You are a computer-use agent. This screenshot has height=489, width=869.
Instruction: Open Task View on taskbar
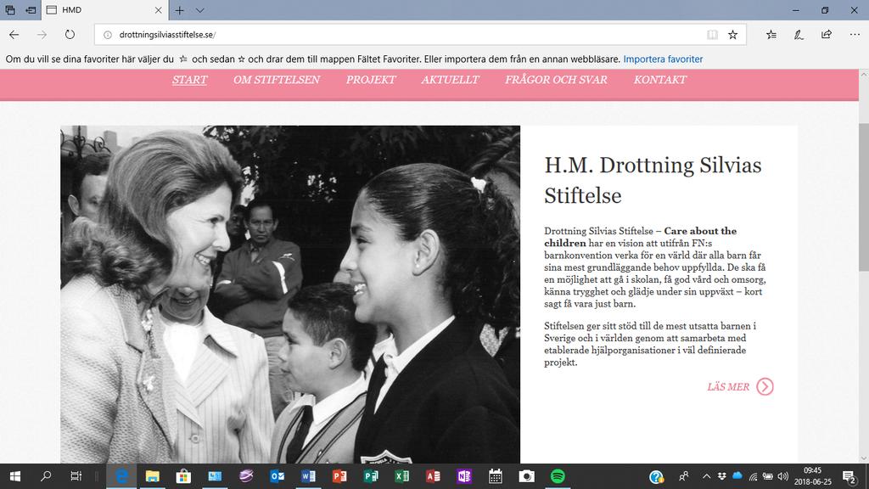[76, 476]
